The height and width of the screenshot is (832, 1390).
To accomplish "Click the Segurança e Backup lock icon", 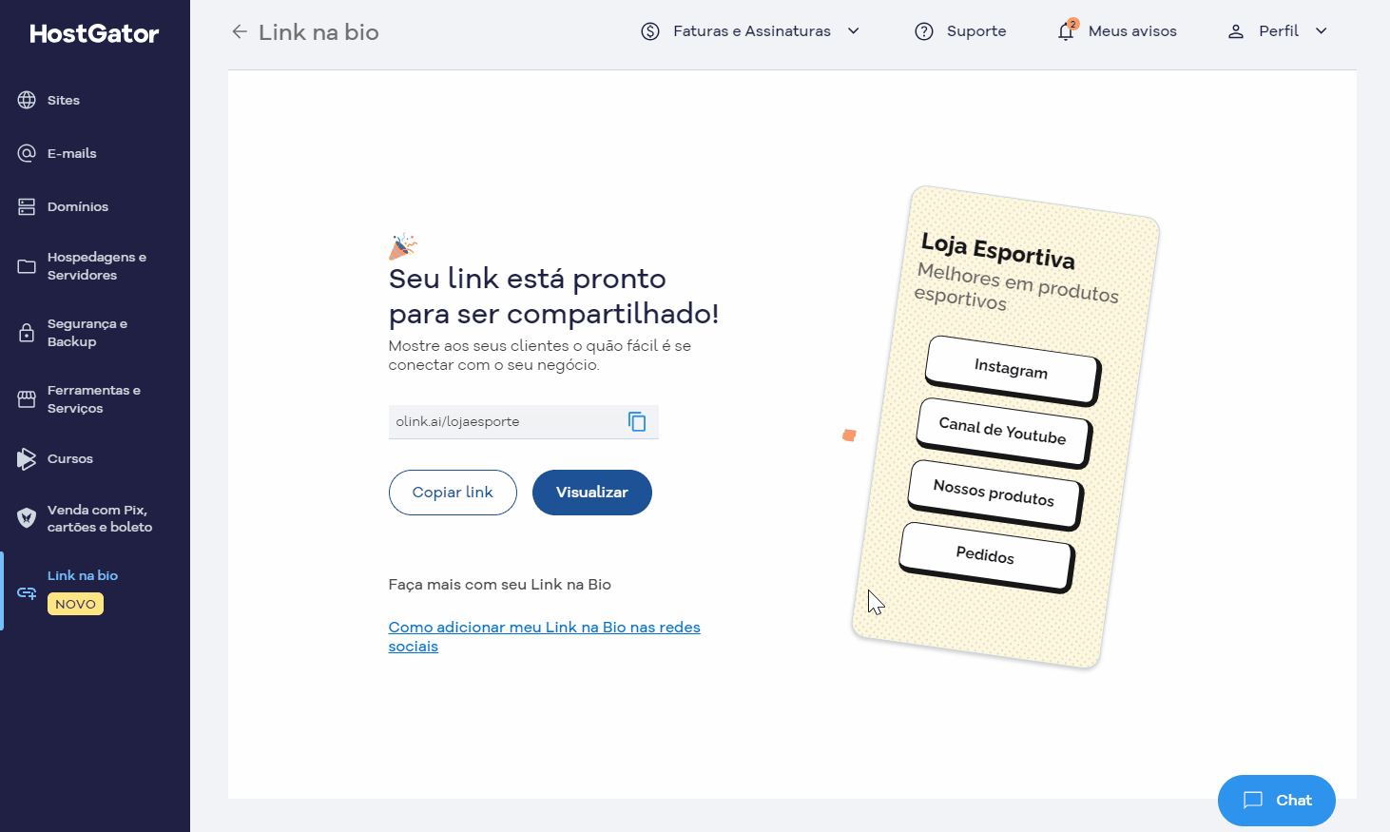I will click(27, 333).
